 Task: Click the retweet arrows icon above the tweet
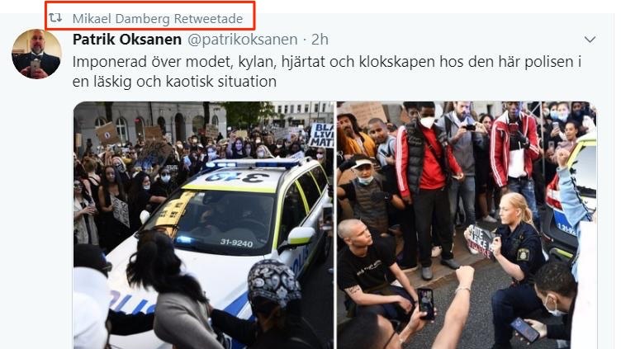tap(55, 17)
